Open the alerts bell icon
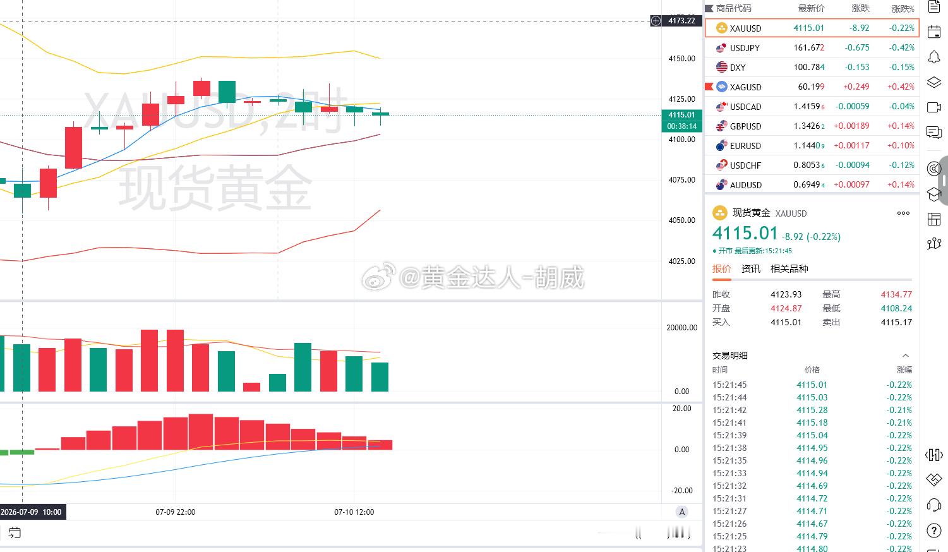Image resolution: width=948 pixels, height=552 pixels. point(934,57)
